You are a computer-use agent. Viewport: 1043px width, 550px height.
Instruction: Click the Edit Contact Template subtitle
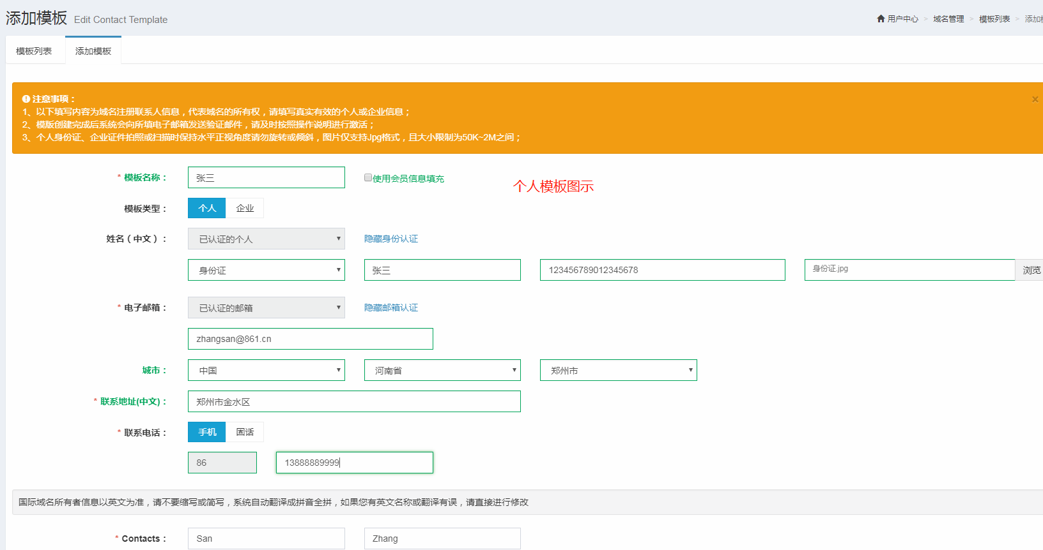coord(121,20)
